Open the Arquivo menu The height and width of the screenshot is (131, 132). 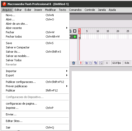click(x=7, y=10)
